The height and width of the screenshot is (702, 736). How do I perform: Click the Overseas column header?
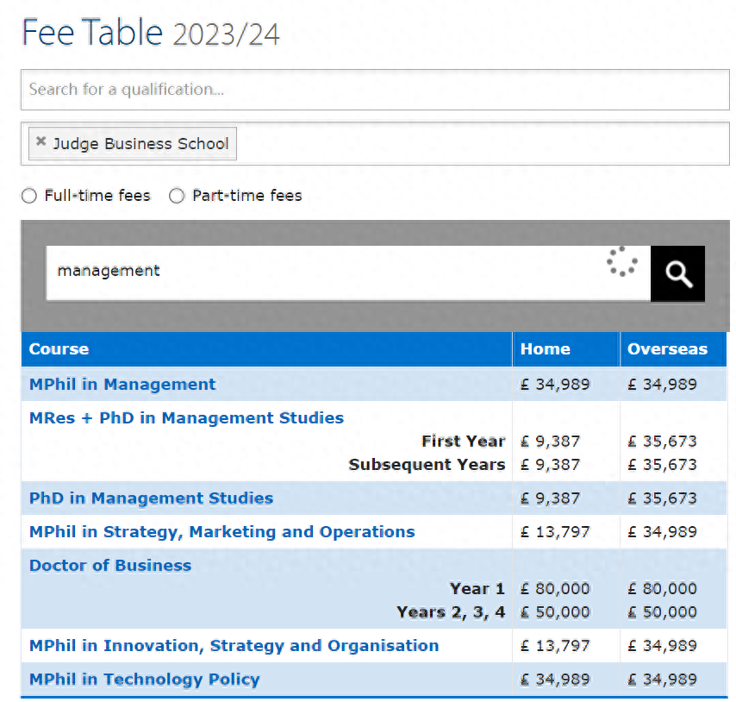667,349
